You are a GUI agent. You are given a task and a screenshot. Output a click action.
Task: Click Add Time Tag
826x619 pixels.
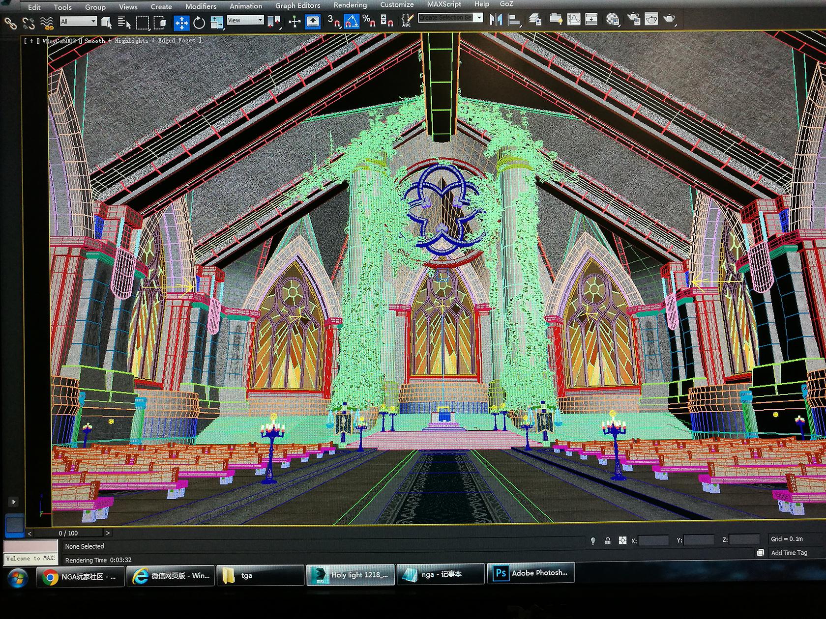[x=789, y=553]
